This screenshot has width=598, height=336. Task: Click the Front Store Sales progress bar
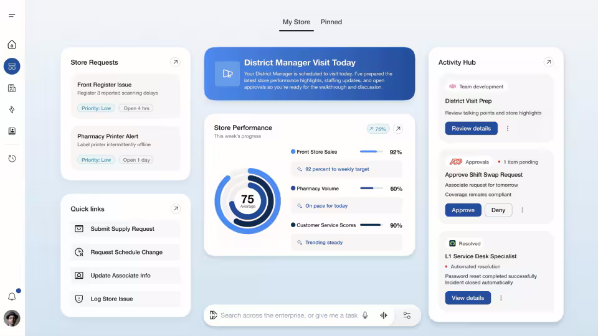pos(372,152)
